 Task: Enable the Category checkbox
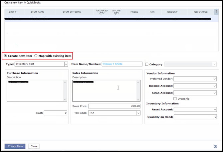(147, 64)
